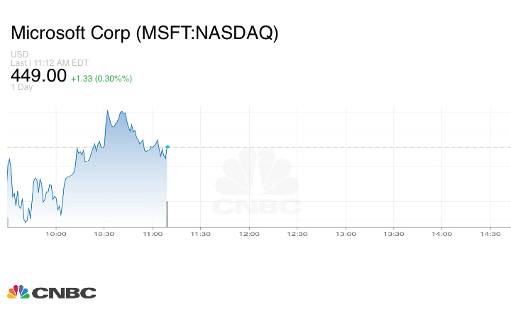Viewport: 511px width, 319px height.
Task: Click the 13:00 time axis label
Action: tap(345, 234)
